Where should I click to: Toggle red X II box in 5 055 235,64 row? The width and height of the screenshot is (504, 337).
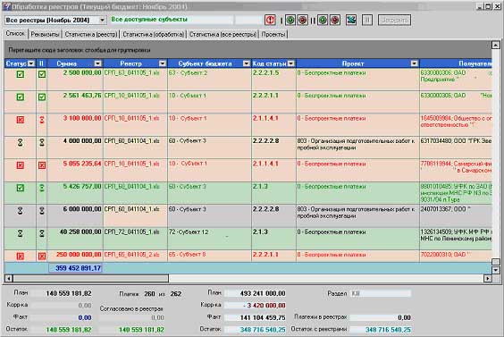pyautogui.click(x=42, y=165)
